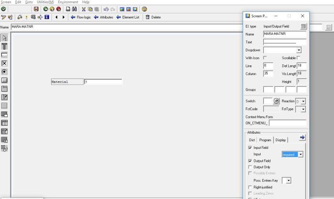The height and width of the screenshot is (199, 334).
Task: Select the Table control tool in the palette
Action: [x=4, y=123]
